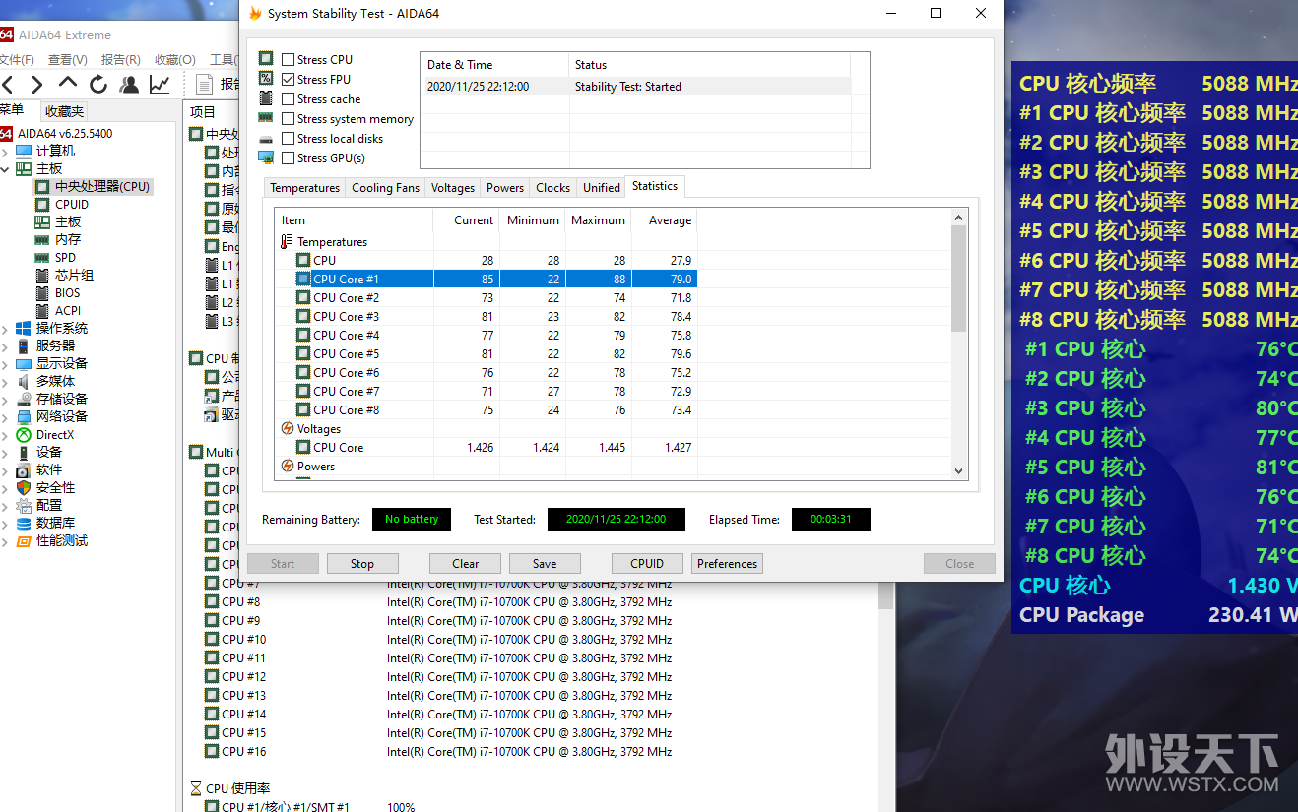Screen dimensions: 1298x812
Task: Click the shield icon for 安全性
Action: [25, 487]
